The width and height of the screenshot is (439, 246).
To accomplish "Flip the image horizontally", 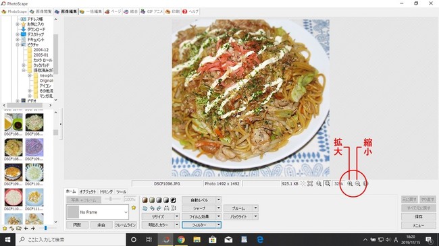I will (166, 208).
